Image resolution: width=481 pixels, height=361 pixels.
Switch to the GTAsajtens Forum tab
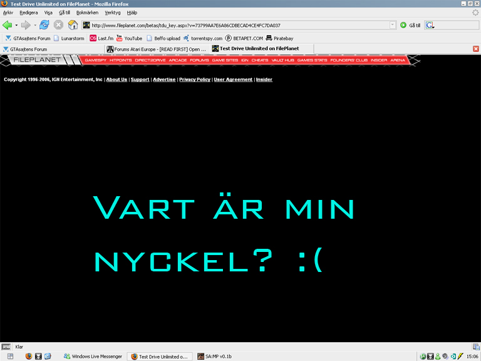pyautogui.click(x=52, y=49)
